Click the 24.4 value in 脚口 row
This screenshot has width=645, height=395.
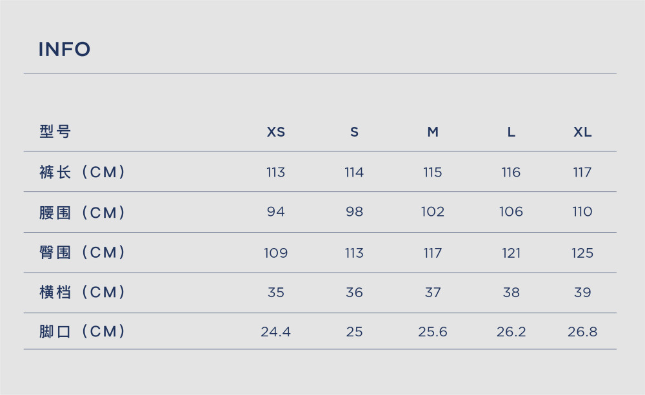click(x=275, y=332)
